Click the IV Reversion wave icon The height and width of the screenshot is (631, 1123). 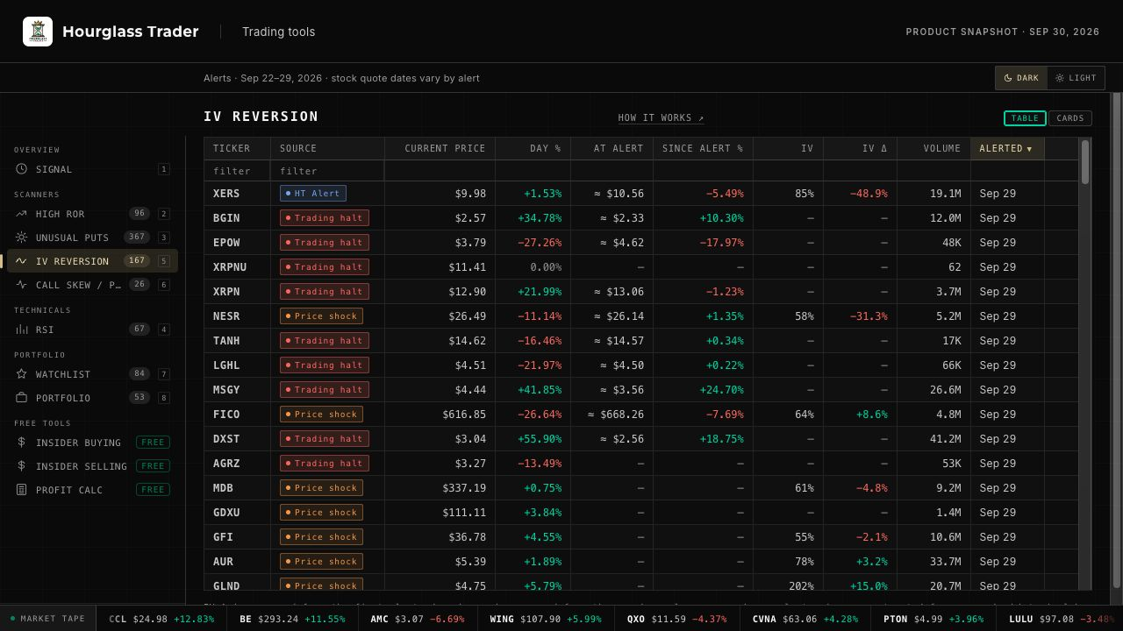22,261
